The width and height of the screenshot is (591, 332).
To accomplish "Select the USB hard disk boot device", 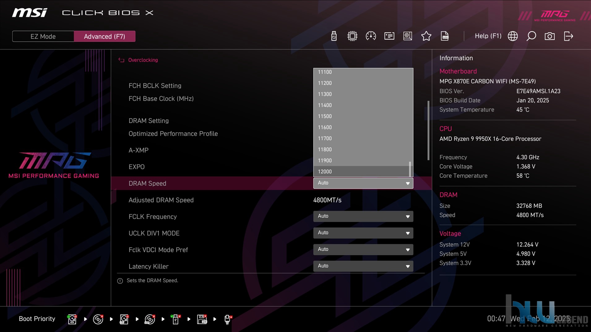I will click(x=124, y=319).
